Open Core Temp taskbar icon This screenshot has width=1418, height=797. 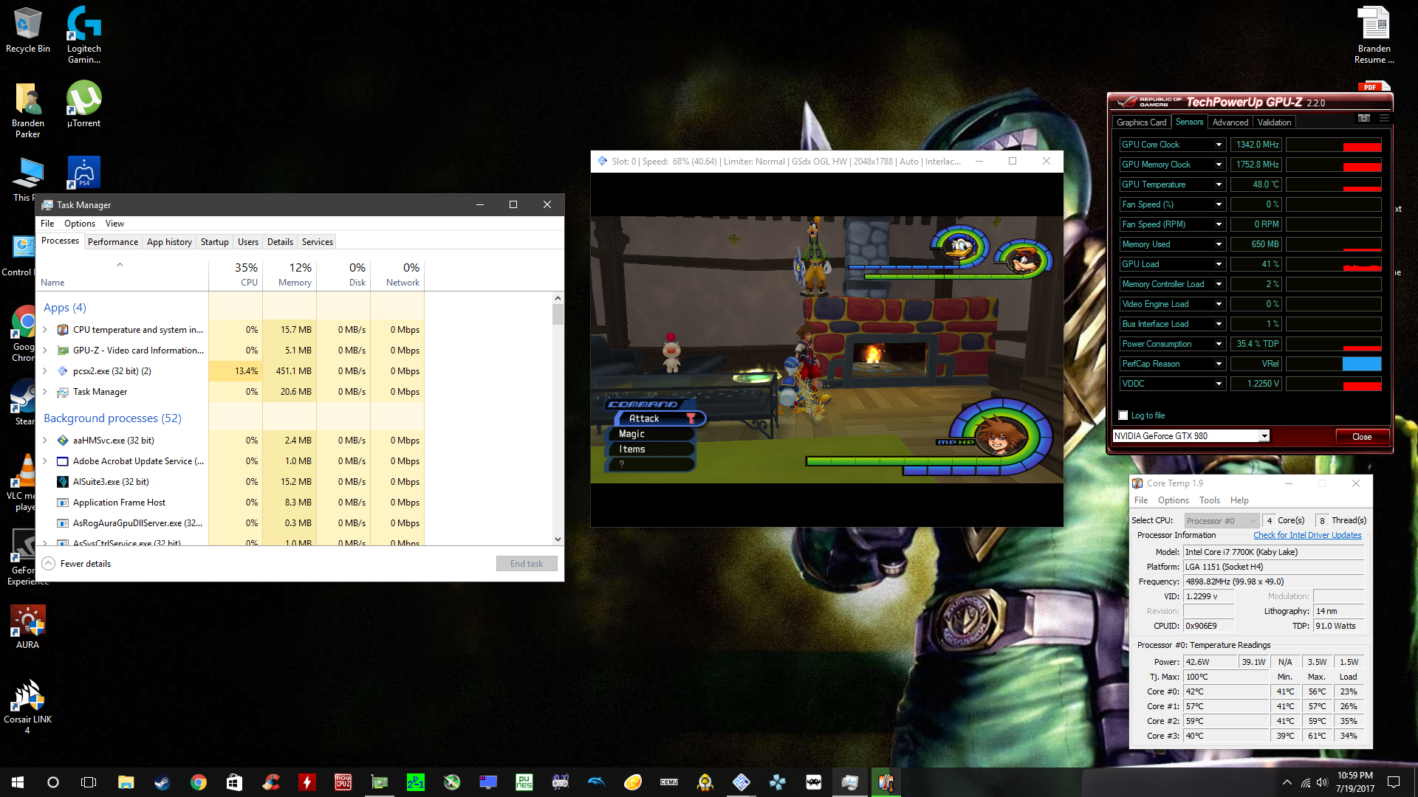[886, 782]
